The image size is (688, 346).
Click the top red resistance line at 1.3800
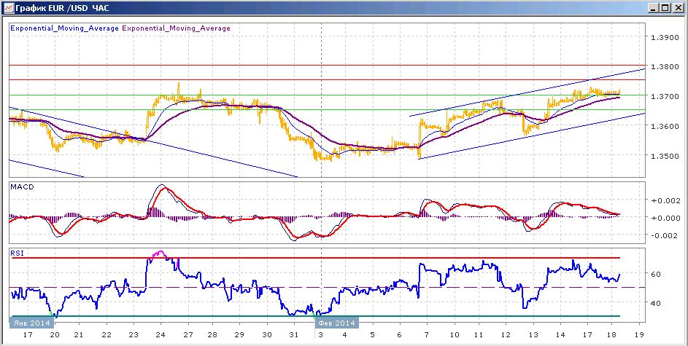click(x=327, y=66)
